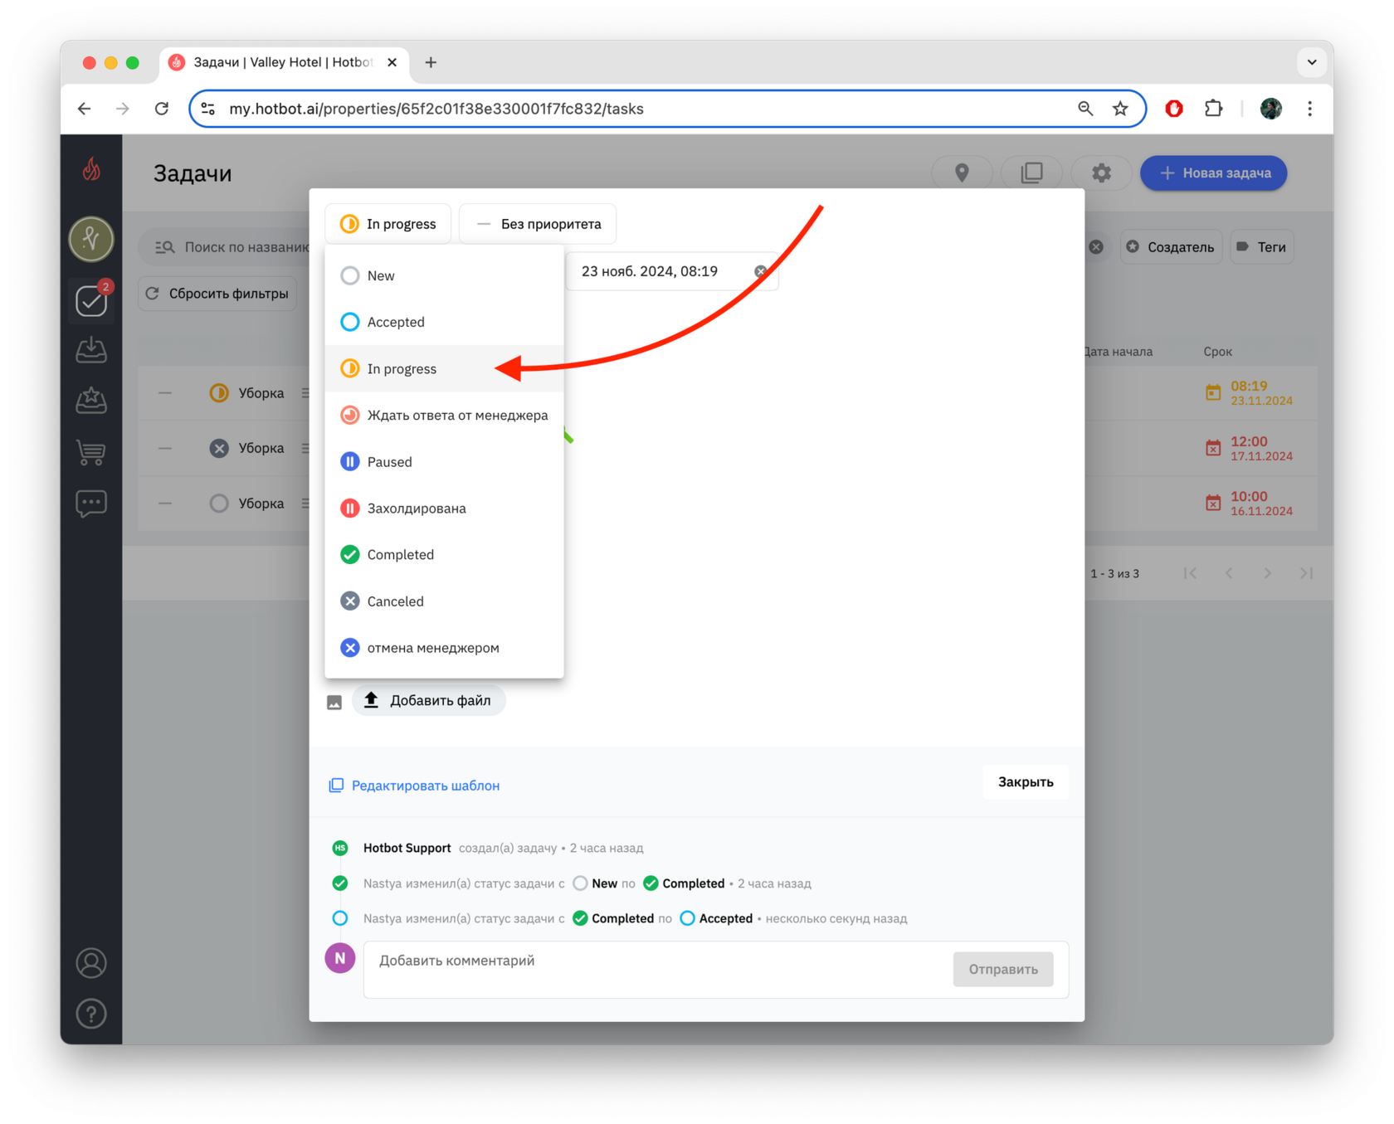Open the Без приоритета priority dropdown

(x=538, y=224)
